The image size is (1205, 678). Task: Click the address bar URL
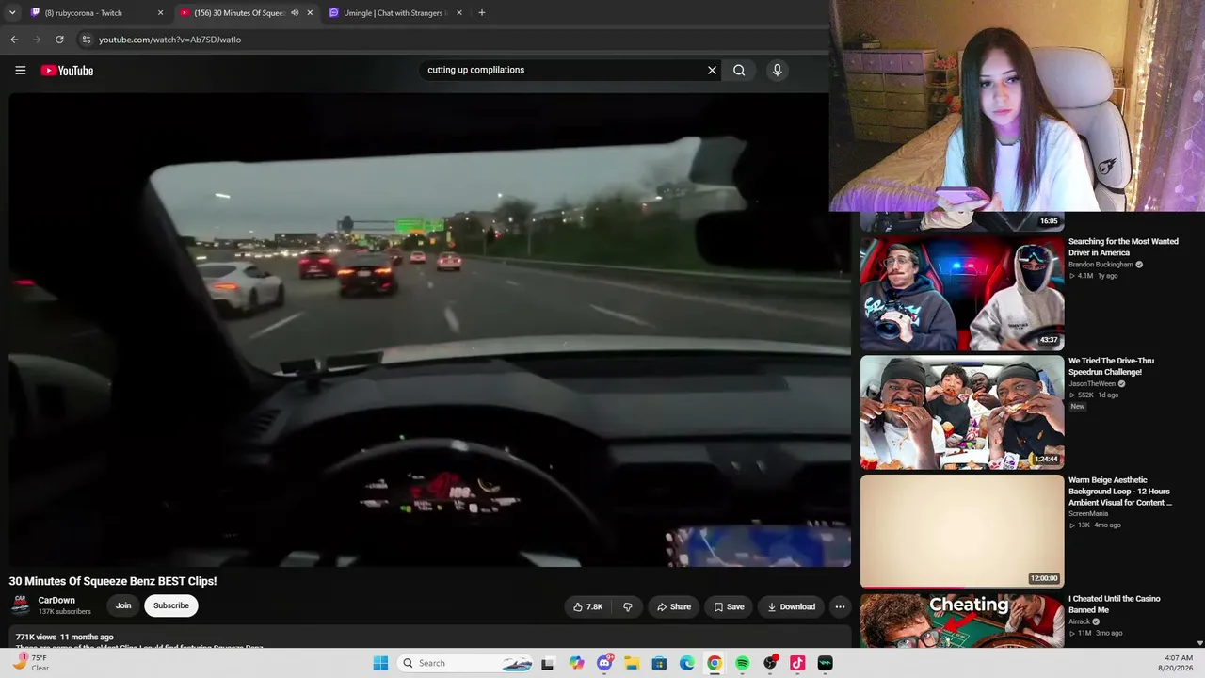[x=169, y=40]
